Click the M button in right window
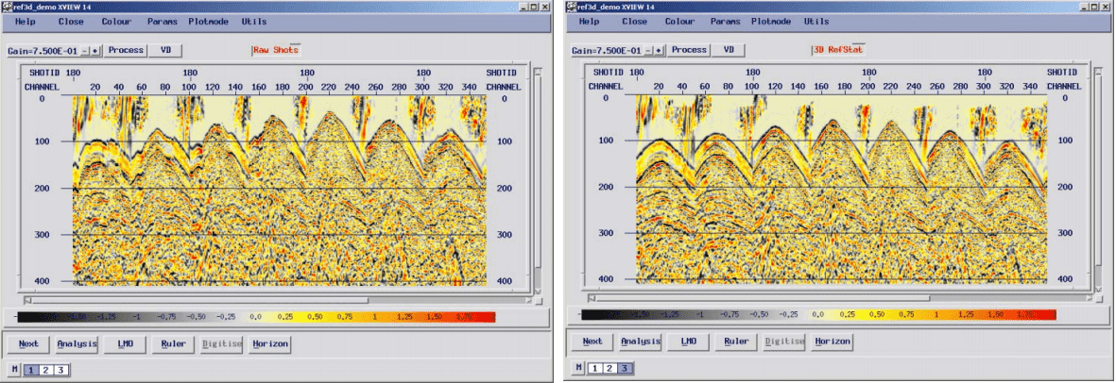1116x383 pixels. coord(578,368)
